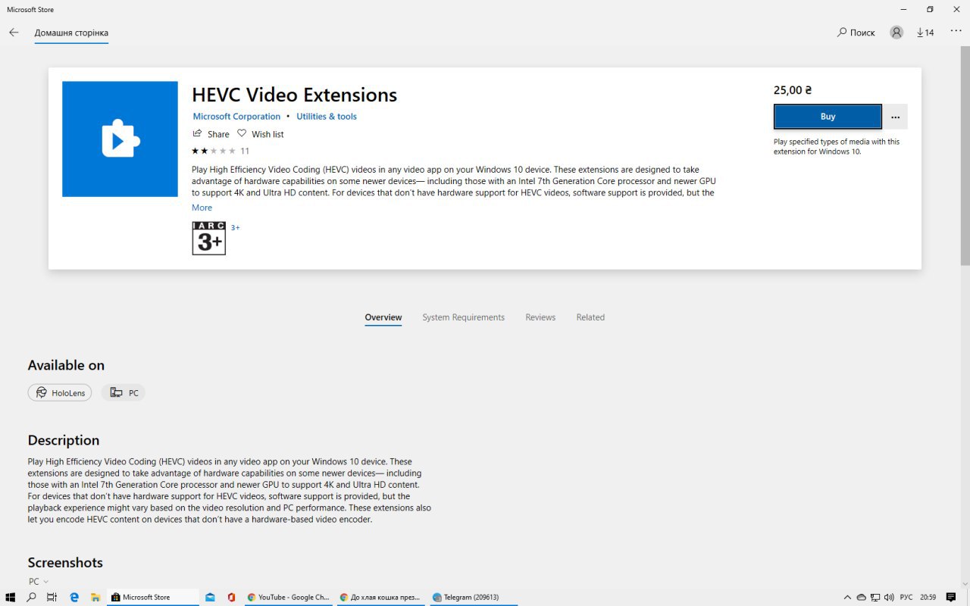Open the Windows Start menu
Screen dimensions: 970x606
click(11, 597)
